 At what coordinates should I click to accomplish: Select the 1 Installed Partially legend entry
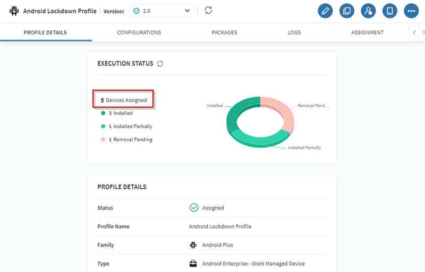[130, 126]
